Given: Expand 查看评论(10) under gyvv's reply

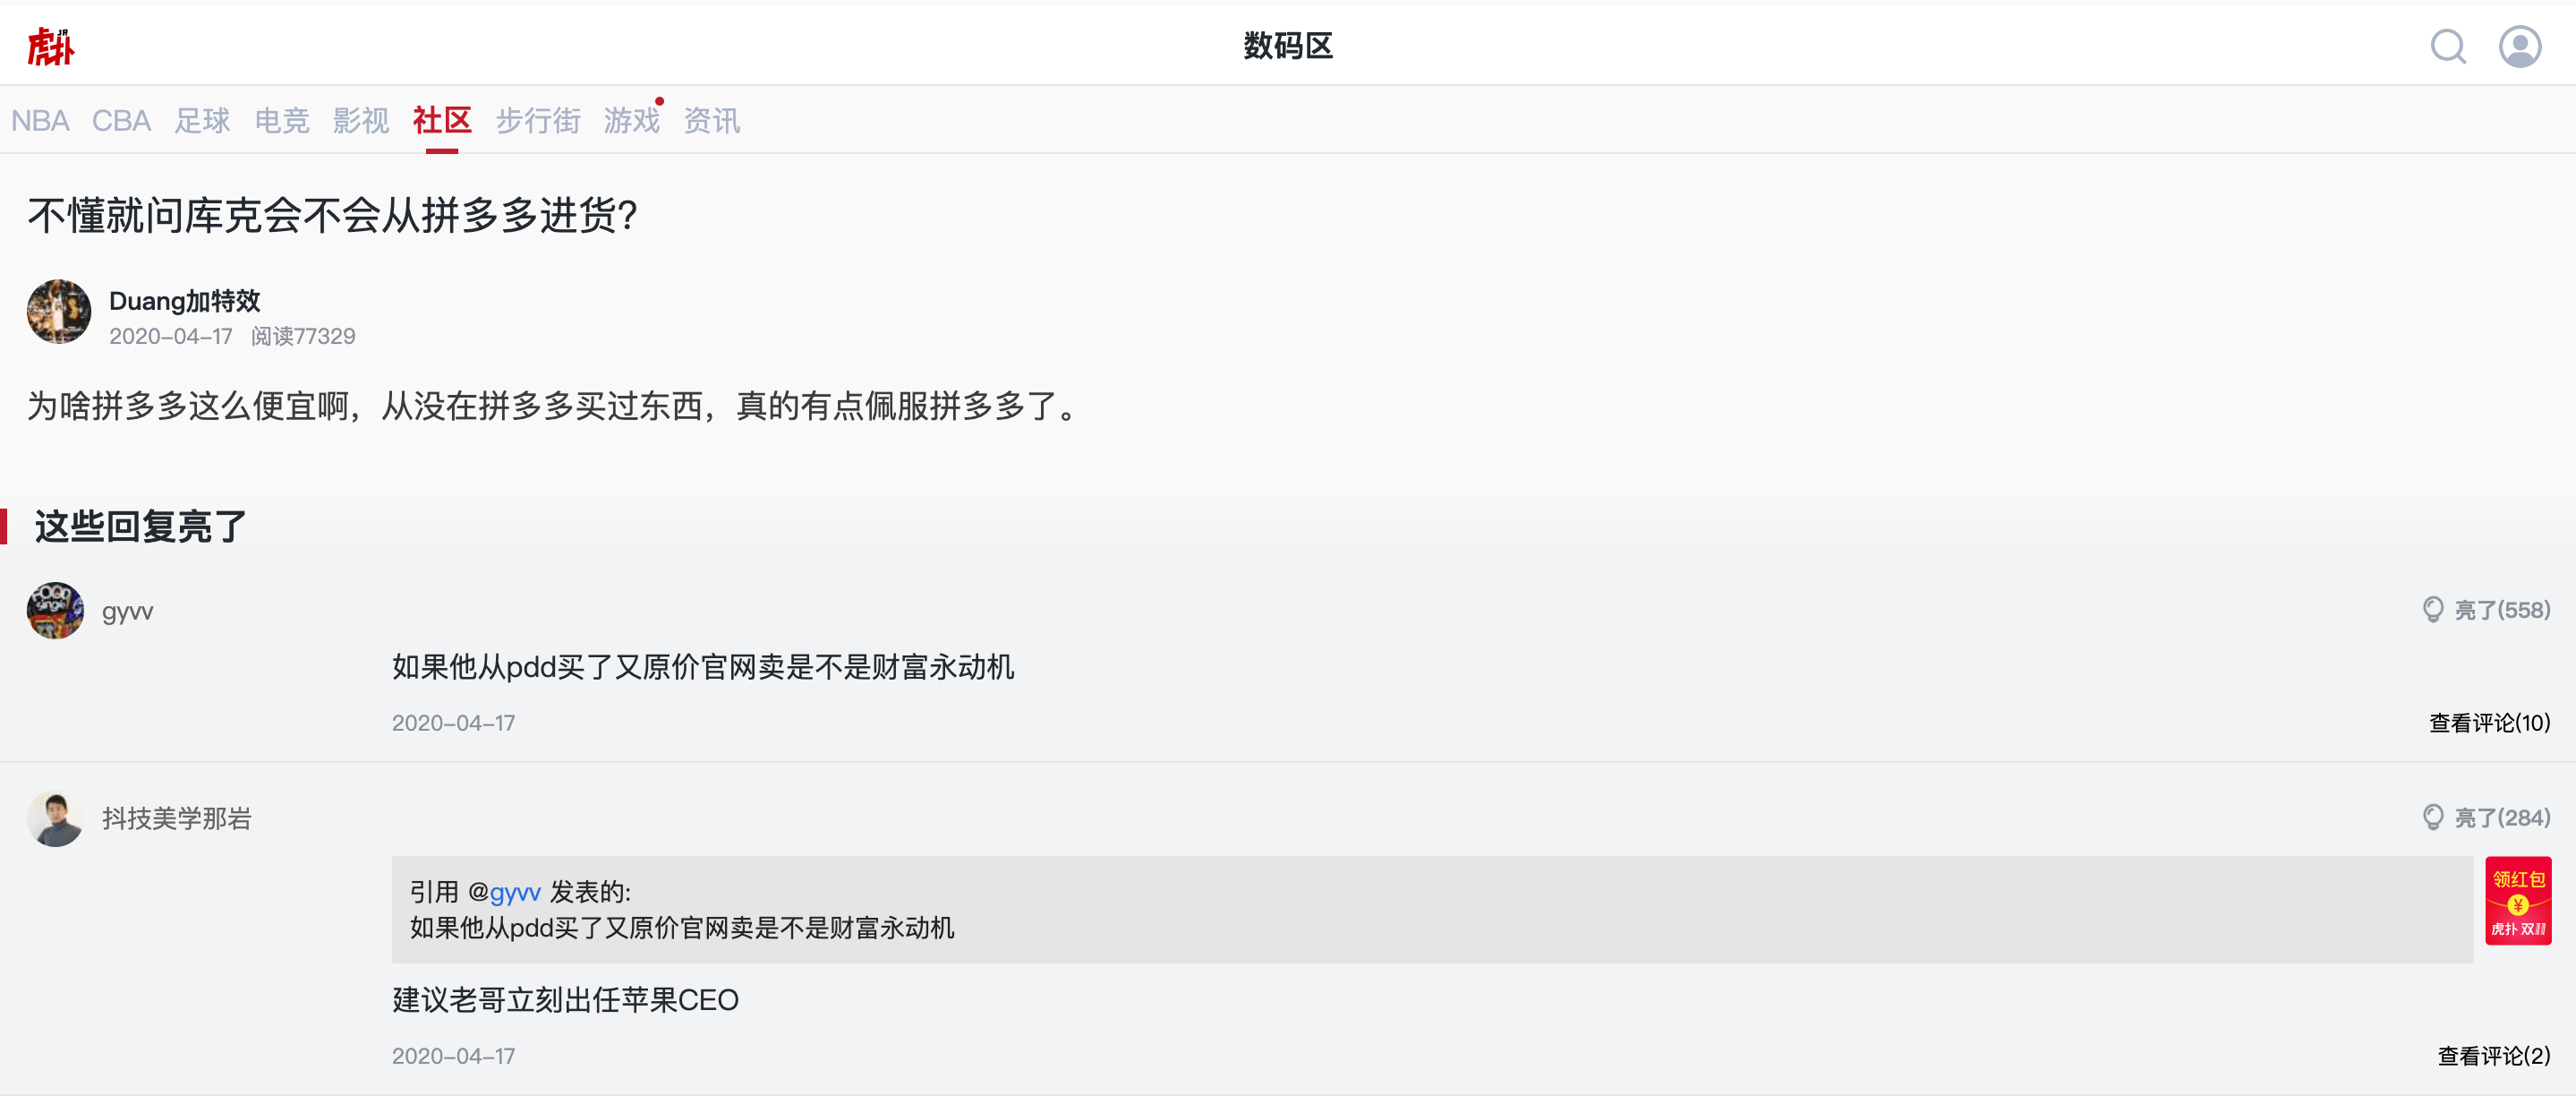Looking at the screenshot, I should (x=2490, y=723).
